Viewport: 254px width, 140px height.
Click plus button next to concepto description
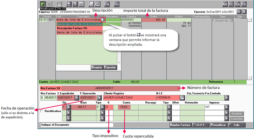tap(103, 20)
